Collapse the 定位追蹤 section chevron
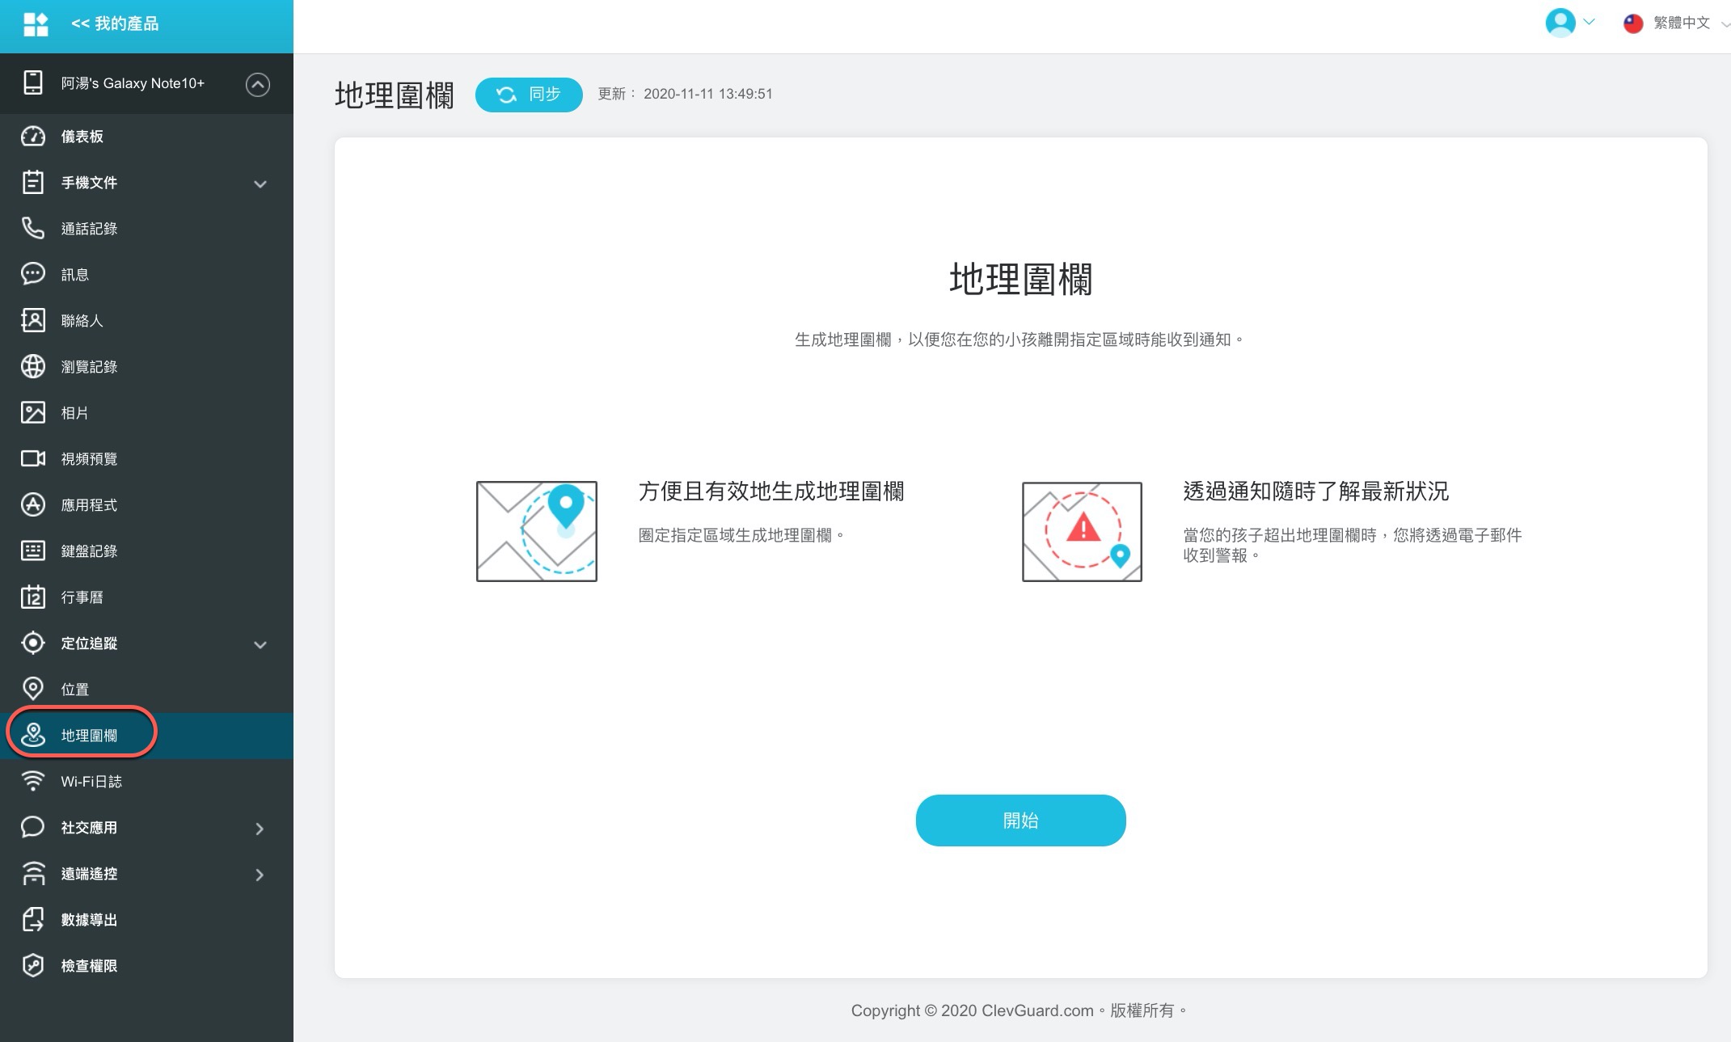1731x1042 pixels. (260, 644)
